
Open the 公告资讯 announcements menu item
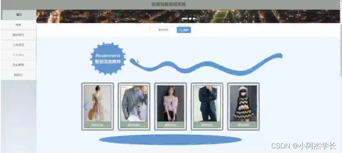point(19,45)
